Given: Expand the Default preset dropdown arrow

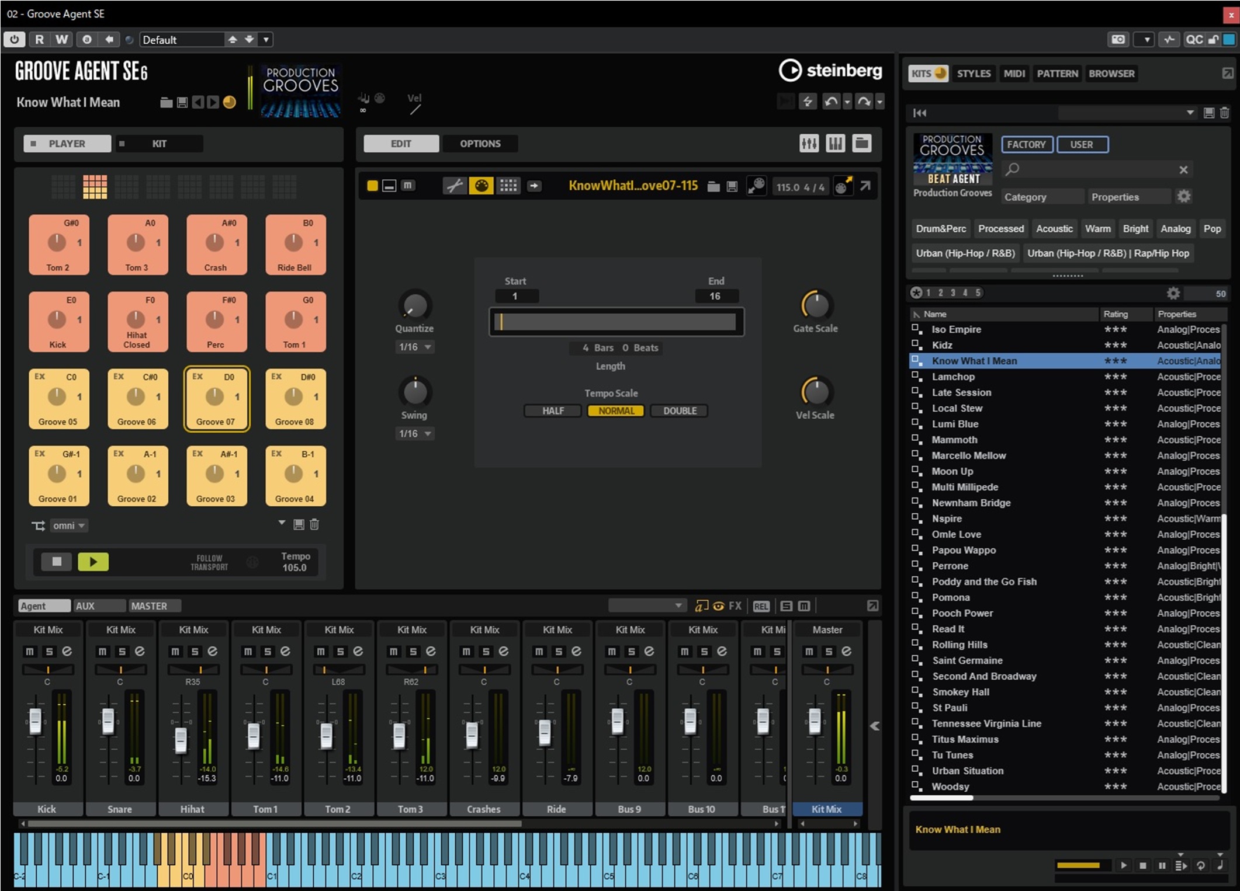Looking at the screenshot, I should coord(266,40).
